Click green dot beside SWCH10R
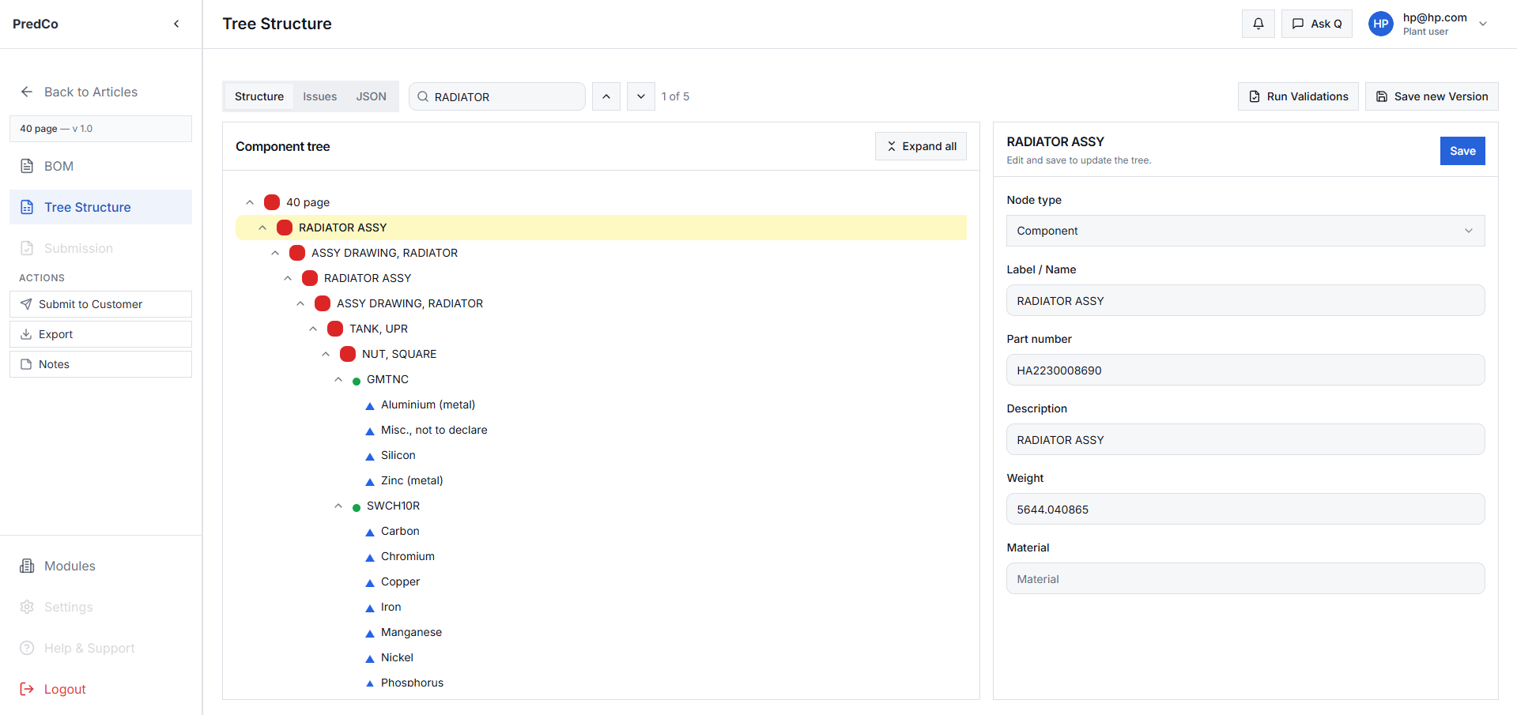The width and height of the screenshot is (1517, 715). pyautogui.click(x=357, y=507)
